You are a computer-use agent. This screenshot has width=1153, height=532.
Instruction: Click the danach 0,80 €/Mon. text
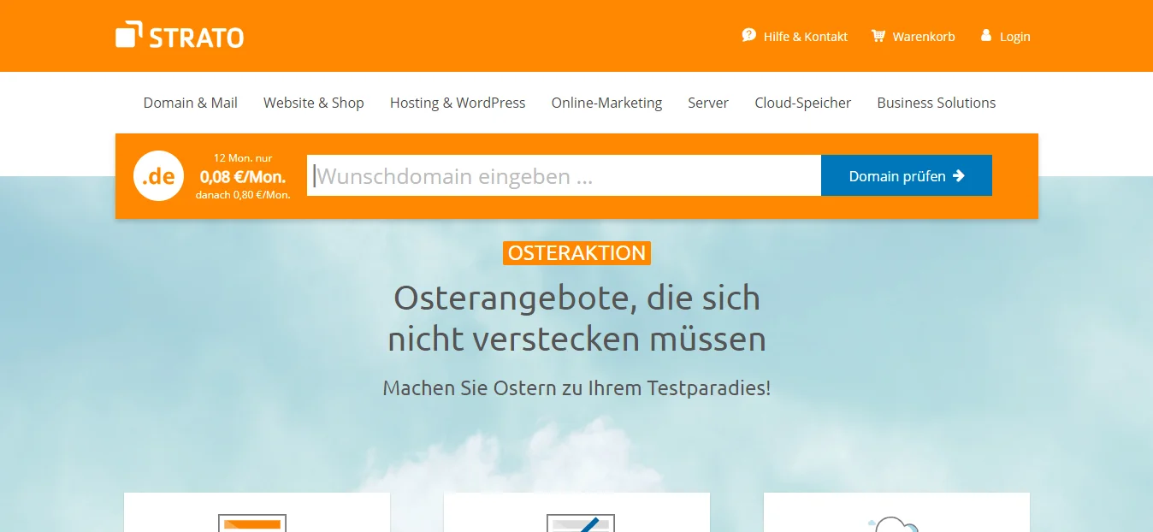click(243, 195)
